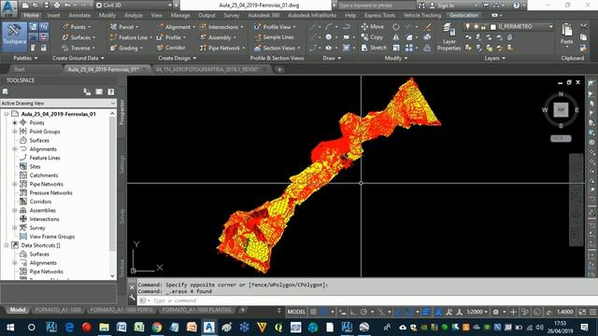This screenshot has width=598, height=336.
Task: Switch to the 04_TN_AEROFOTOGREMETRIA drawing tab
Action: [x=207, y=69]
